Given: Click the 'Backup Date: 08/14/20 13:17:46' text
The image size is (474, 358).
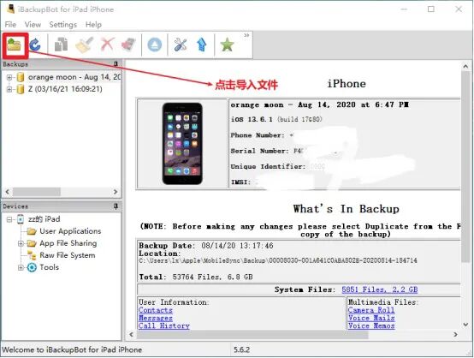Looking at the screenshot, I should coord(206,246).
